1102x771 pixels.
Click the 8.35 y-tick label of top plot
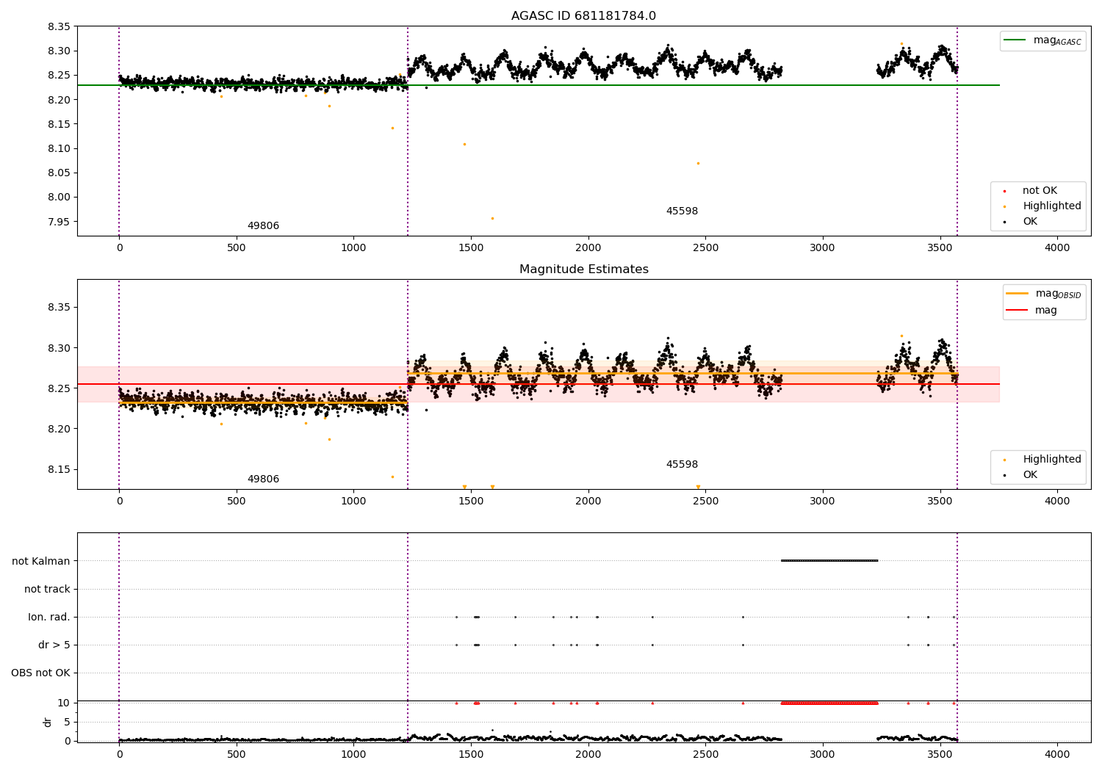coord(59,26)
